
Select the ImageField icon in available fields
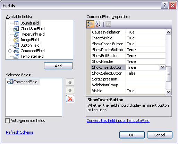(16, 40)
